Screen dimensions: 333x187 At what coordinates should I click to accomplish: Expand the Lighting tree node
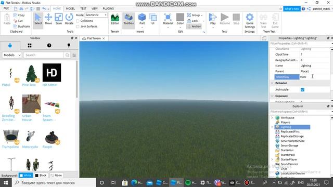(x=272, y=127)
